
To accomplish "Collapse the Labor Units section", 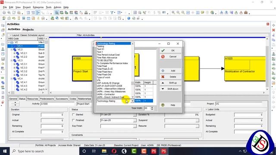I will [x=206, y=109].
